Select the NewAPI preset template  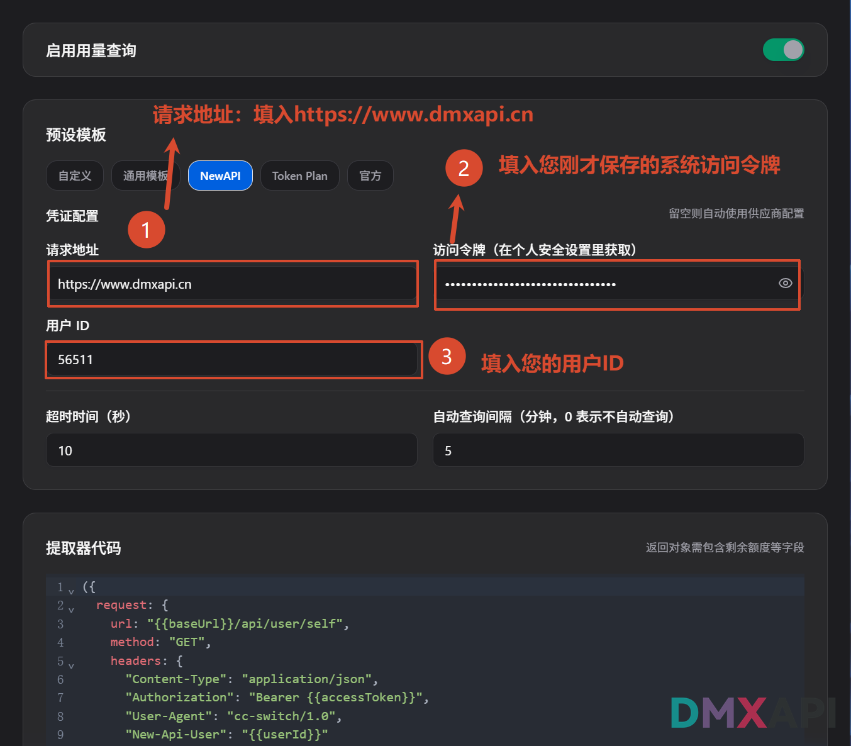tap(220, 175)
